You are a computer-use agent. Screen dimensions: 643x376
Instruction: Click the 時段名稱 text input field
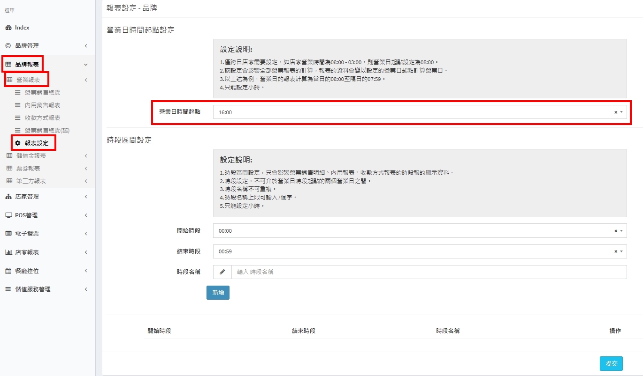click(429, 272)
